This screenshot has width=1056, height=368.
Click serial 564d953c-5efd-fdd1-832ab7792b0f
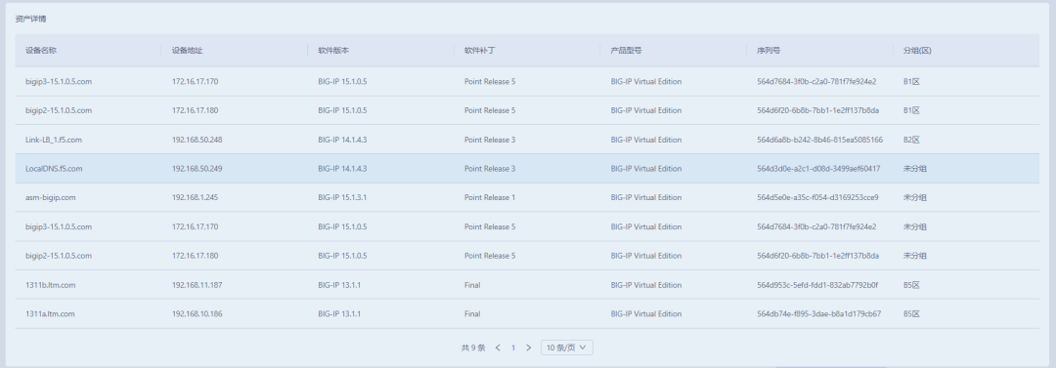pos(817,285)
